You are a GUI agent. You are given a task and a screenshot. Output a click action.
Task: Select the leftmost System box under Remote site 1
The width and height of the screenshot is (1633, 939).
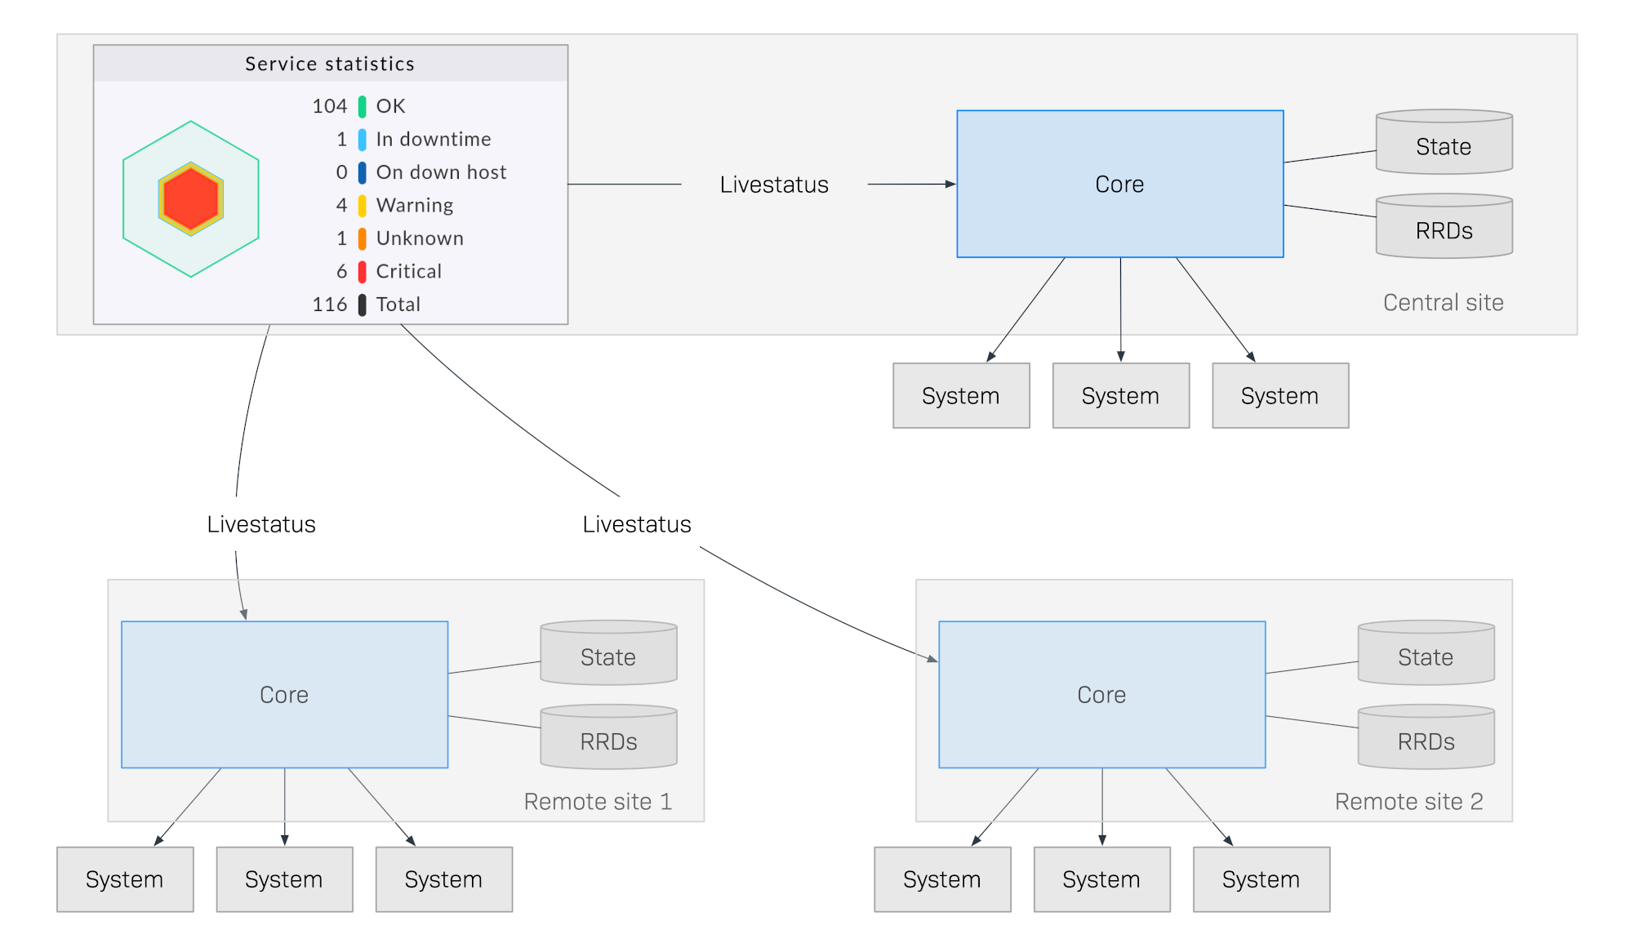[124, 879]
